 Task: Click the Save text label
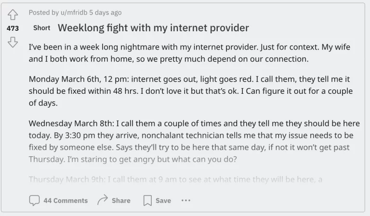coord(163,201)
